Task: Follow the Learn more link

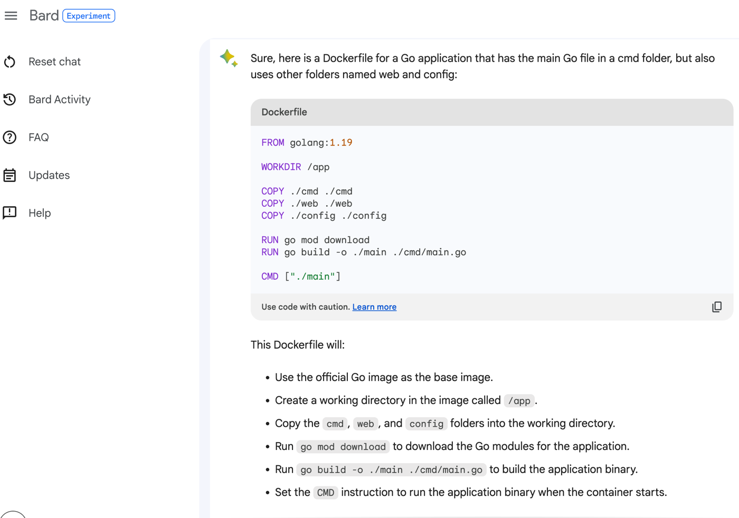Action: pyautogui.click(x=374, y=307)
